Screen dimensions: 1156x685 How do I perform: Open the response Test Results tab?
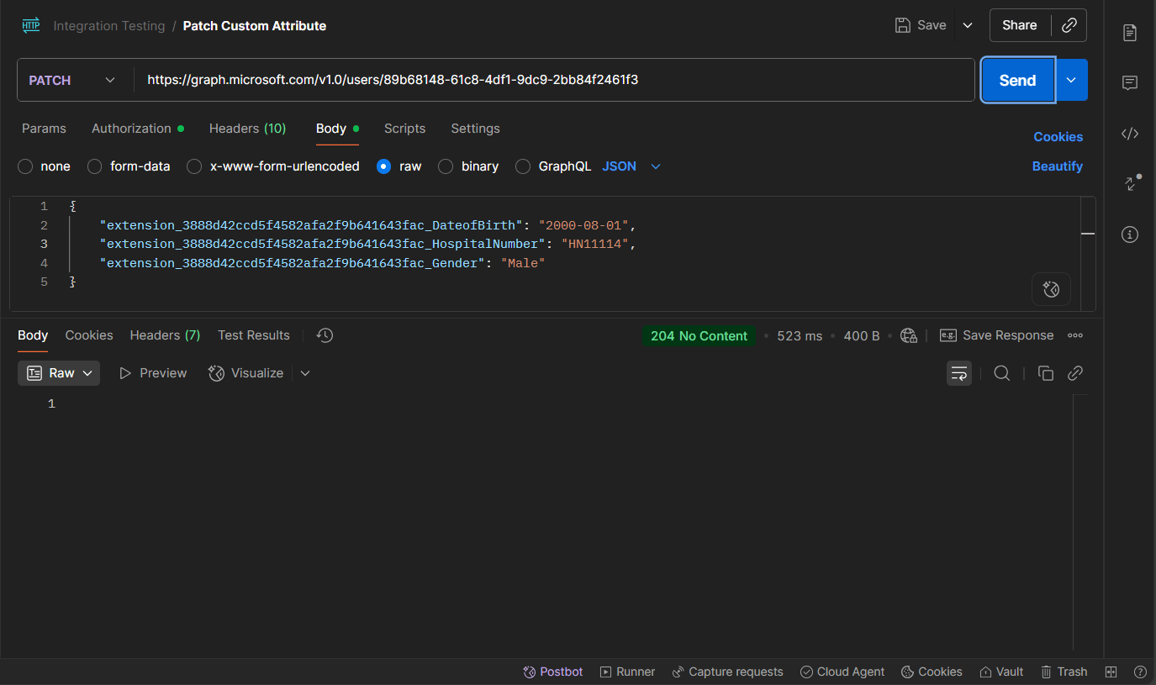click(x=253, y=335)
